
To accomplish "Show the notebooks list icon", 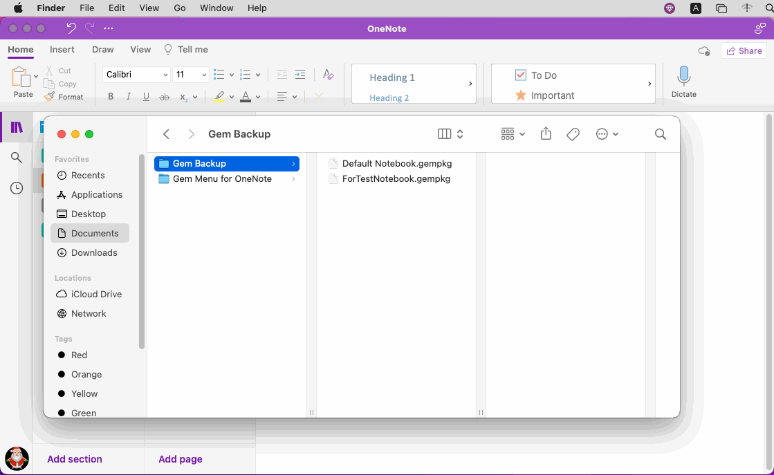I will pyautogui.click(x=17, y=127).
